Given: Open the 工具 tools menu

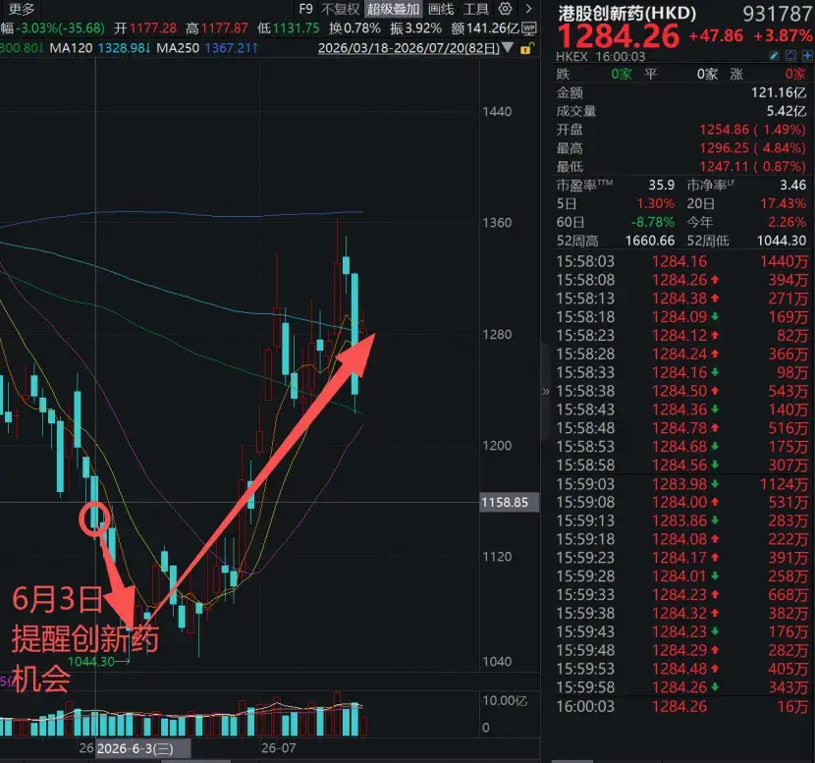Looking at the screenshot, I should (x=476, y=9).
